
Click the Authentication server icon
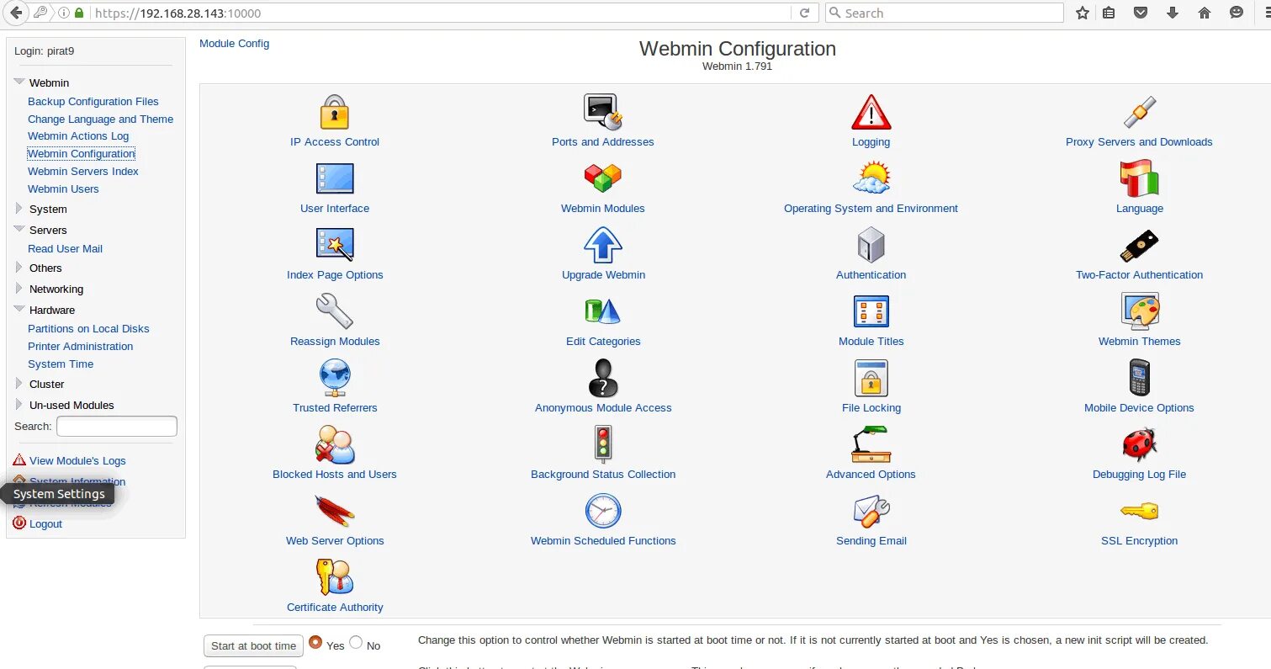(871, 245)
